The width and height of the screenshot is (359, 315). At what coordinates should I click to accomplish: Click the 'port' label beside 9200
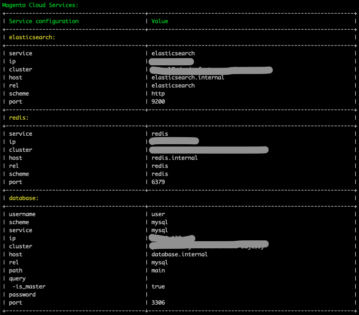(16, 102)
